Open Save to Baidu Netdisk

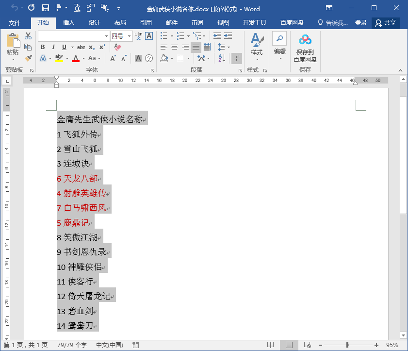click(x=305, y=49)
